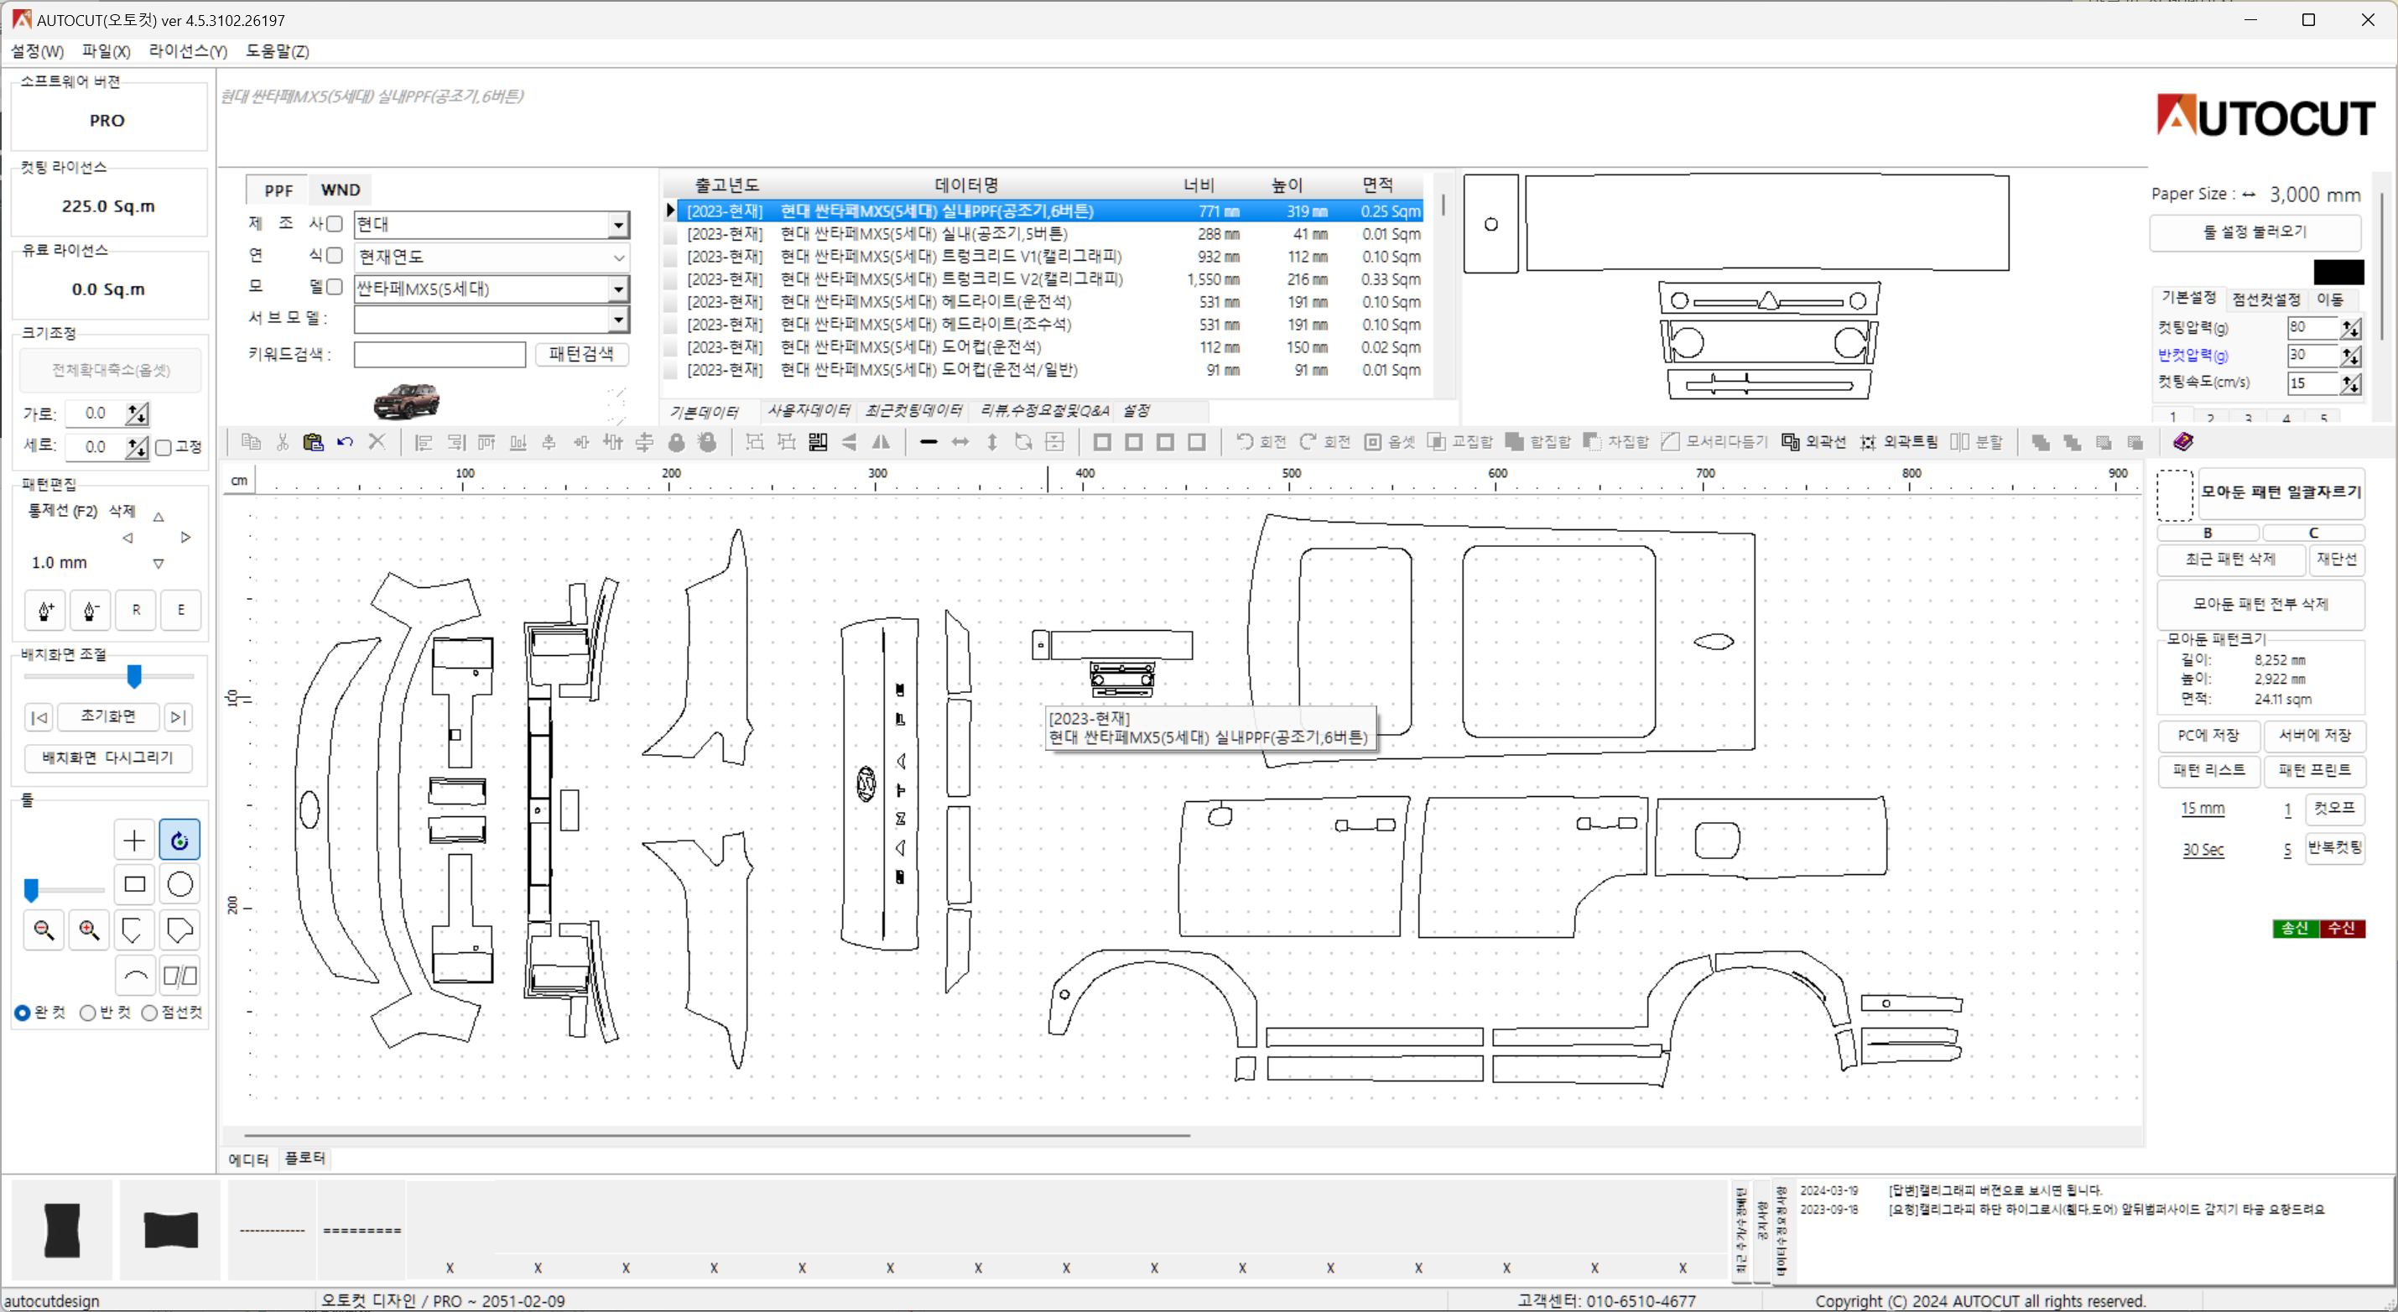
Task: Select the crosshair tool in tool panel
Action: pos(134,840)
